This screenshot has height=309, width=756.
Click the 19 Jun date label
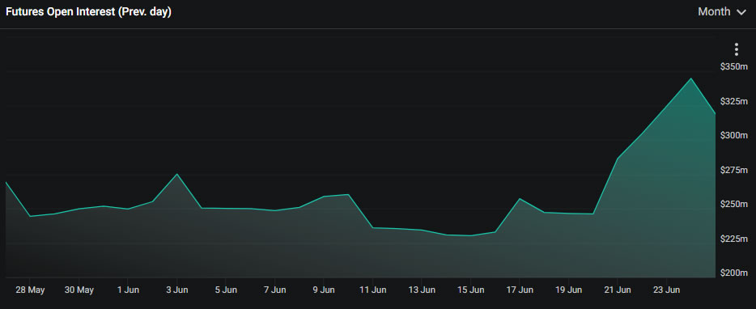click(568, 290)
